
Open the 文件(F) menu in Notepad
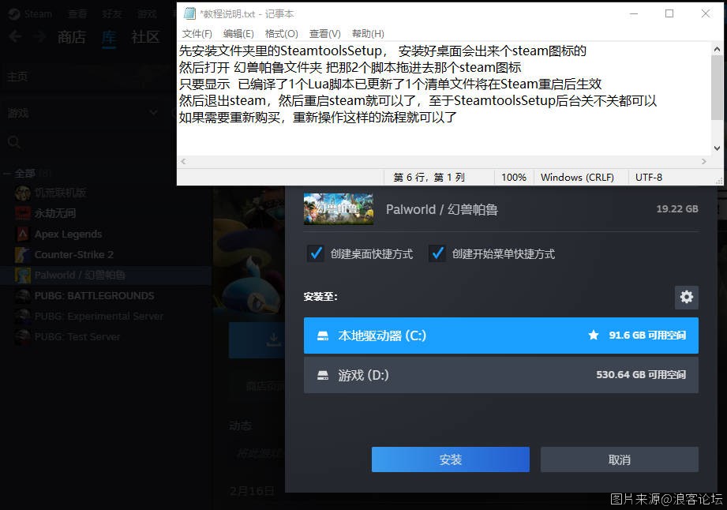click(197, 34)
